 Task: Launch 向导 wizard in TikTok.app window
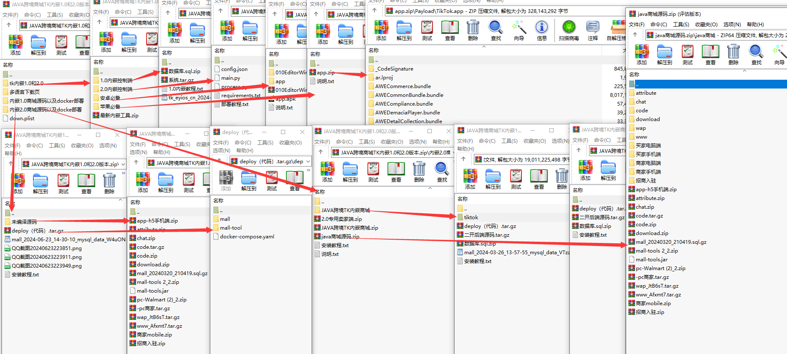pos(519,30)
